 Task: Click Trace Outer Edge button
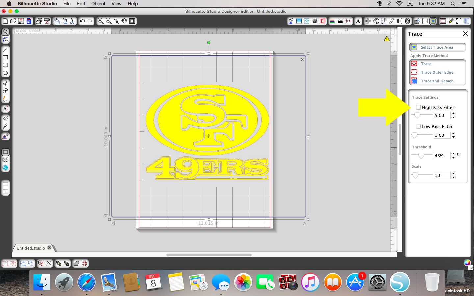tap(438, 72)
